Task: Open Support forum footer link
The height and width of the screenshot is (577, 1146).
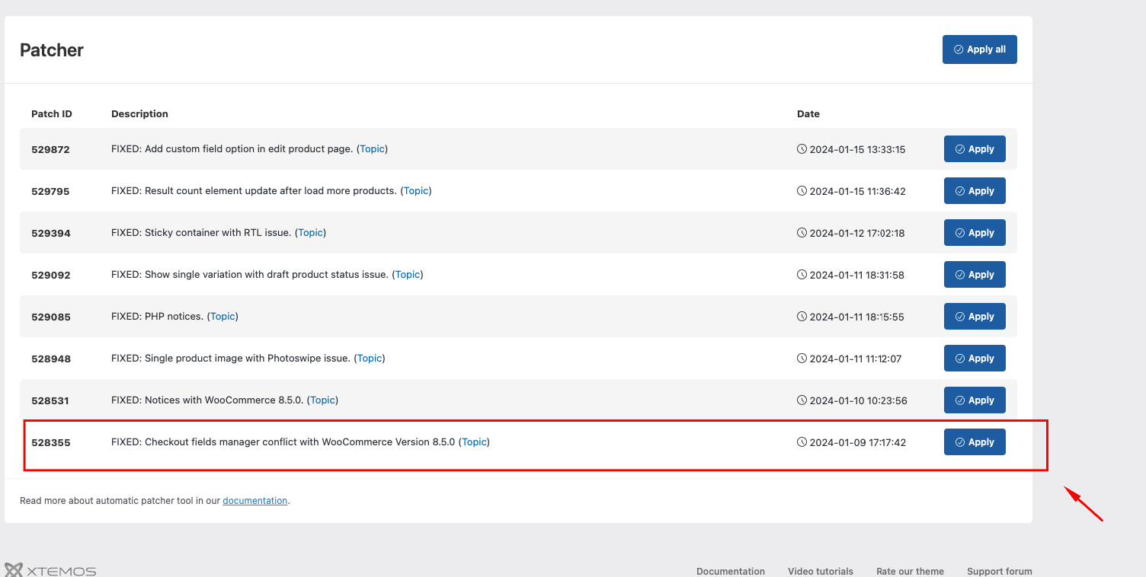Action: (1000, 571)
